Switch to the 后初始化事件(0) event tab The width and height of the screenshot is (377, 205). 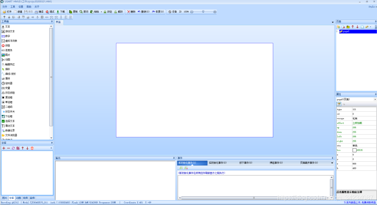pos(217,163)
